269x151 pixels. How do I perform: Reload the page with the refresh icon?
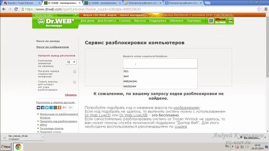coord(16,9)
